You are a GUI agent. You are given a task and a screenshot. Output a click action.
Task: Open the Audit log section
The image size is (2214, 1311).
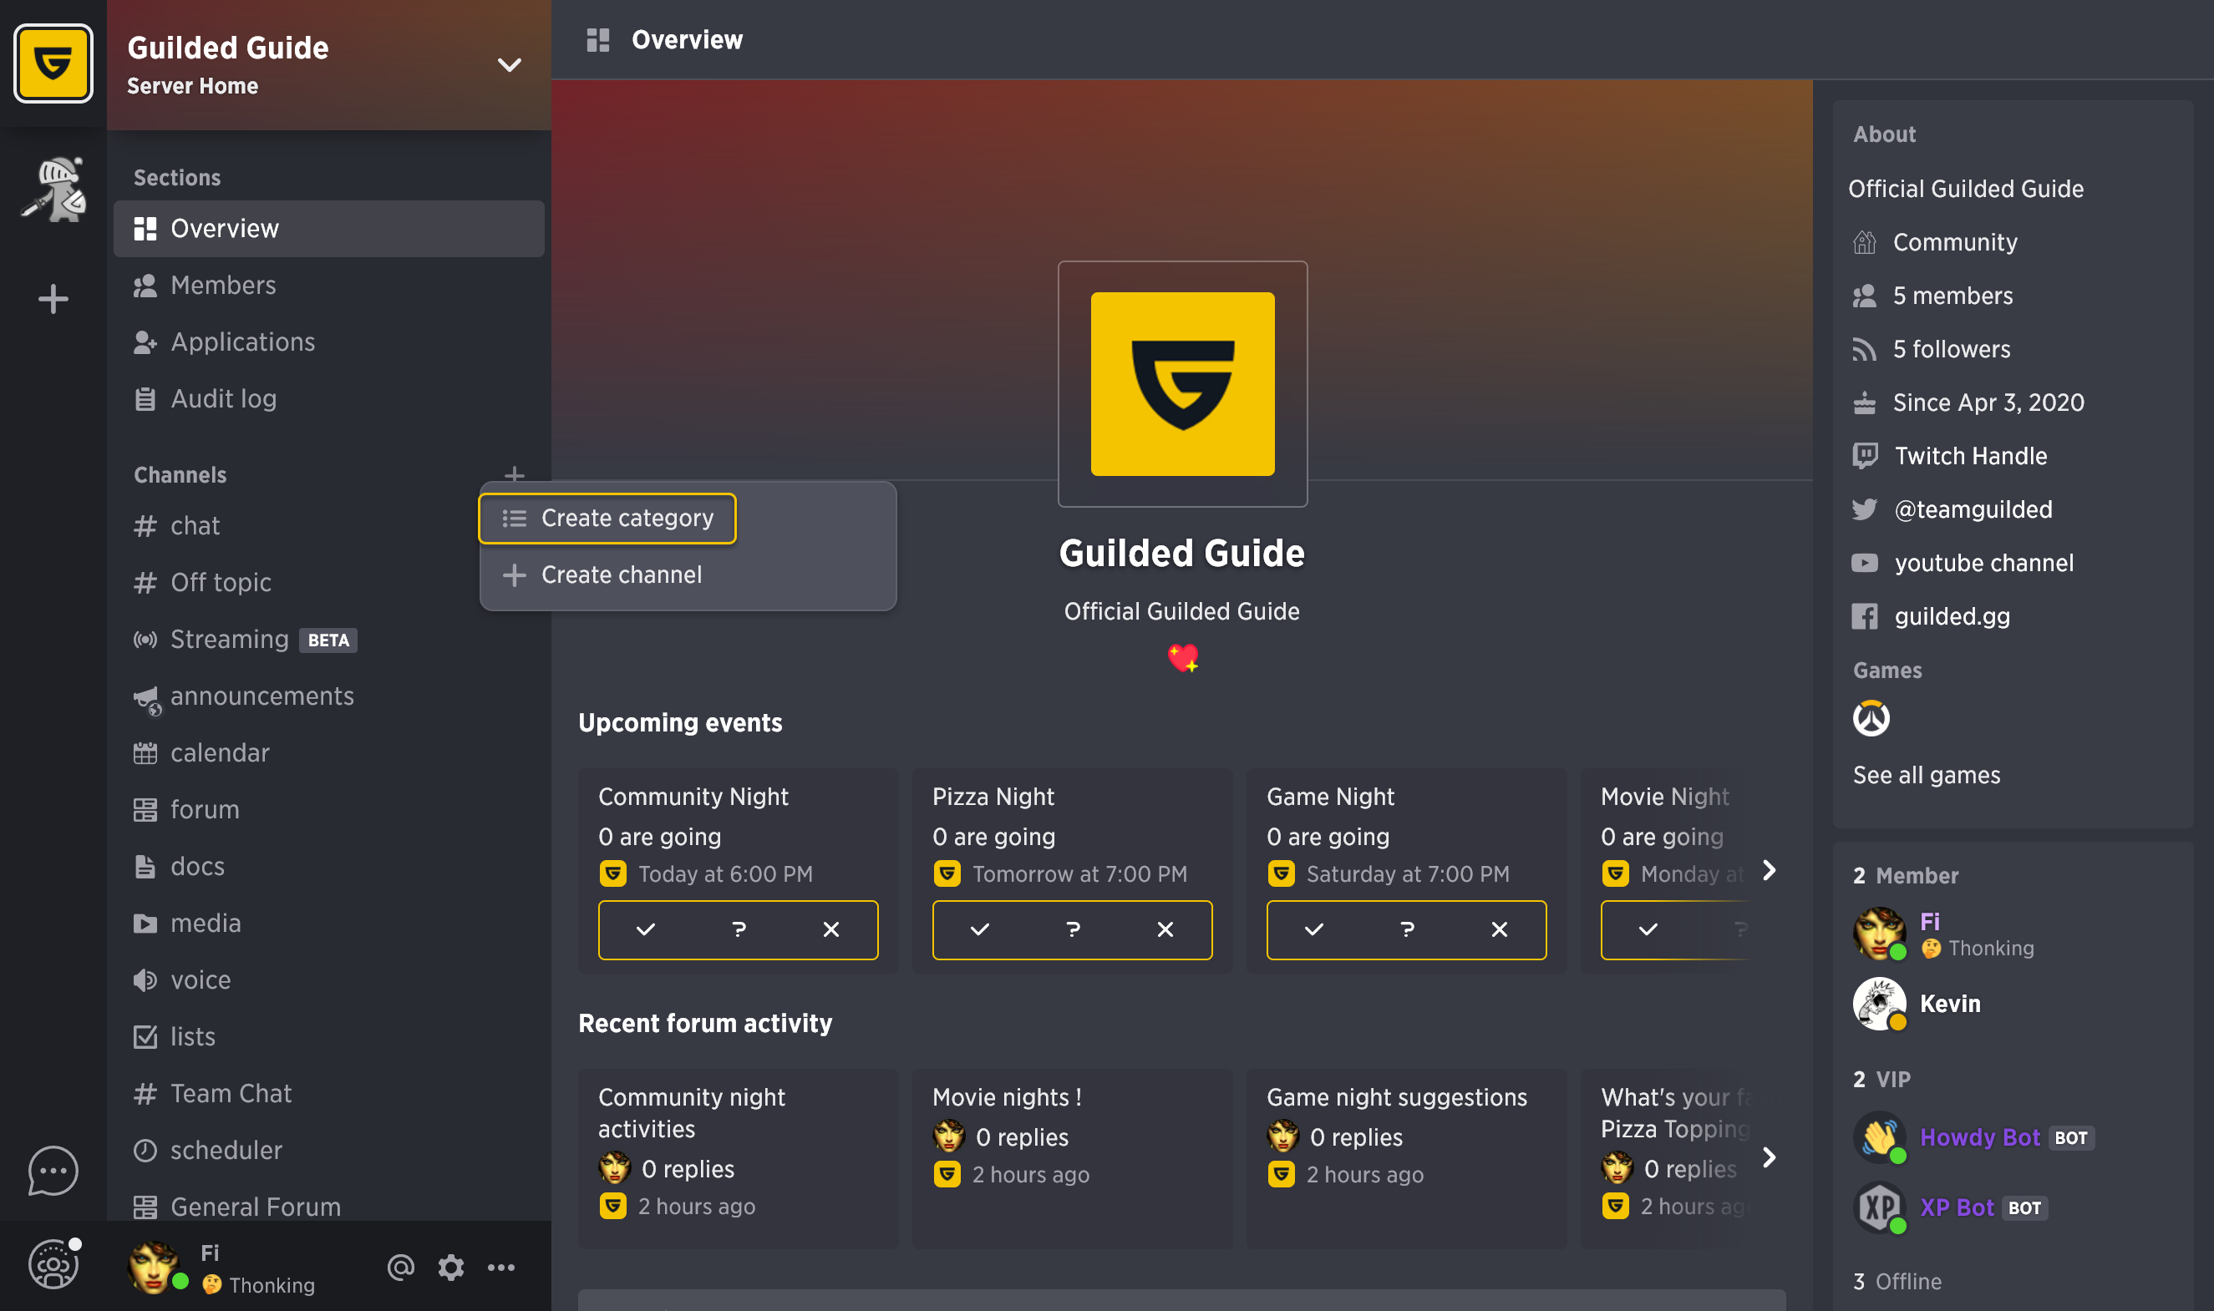(x=329, y=399)
